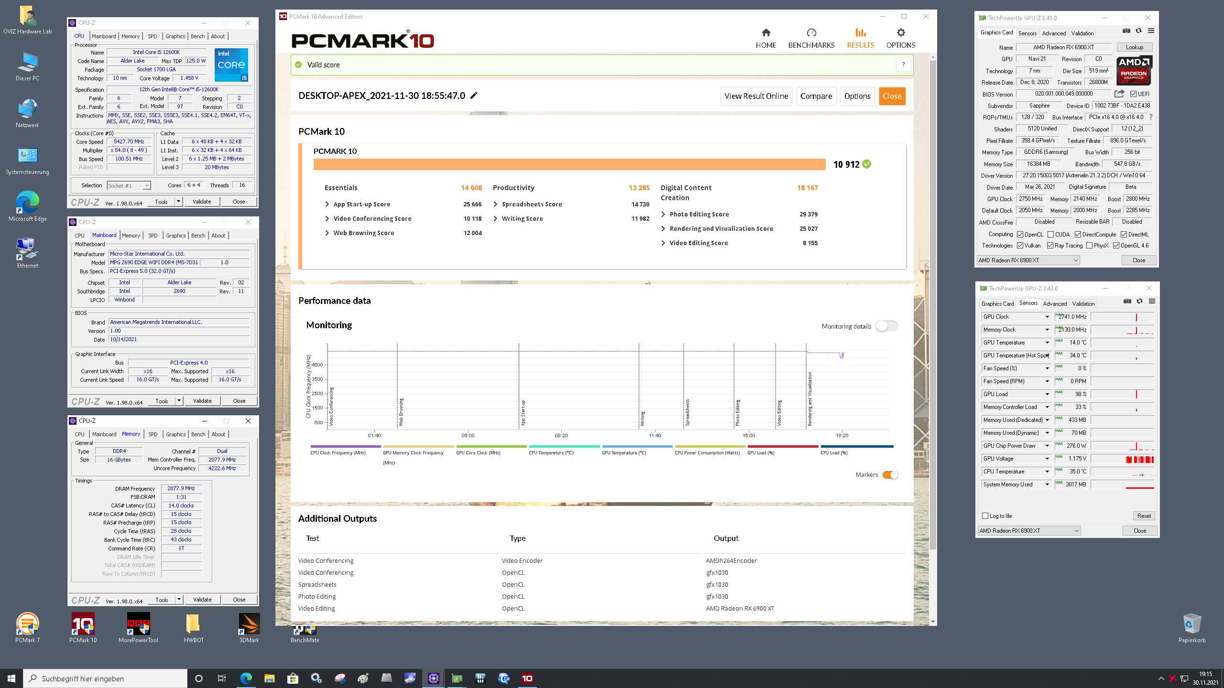Toggle the Markers switch off
The height and width of the screenshot is (688, 1224).
pos(890,474)
